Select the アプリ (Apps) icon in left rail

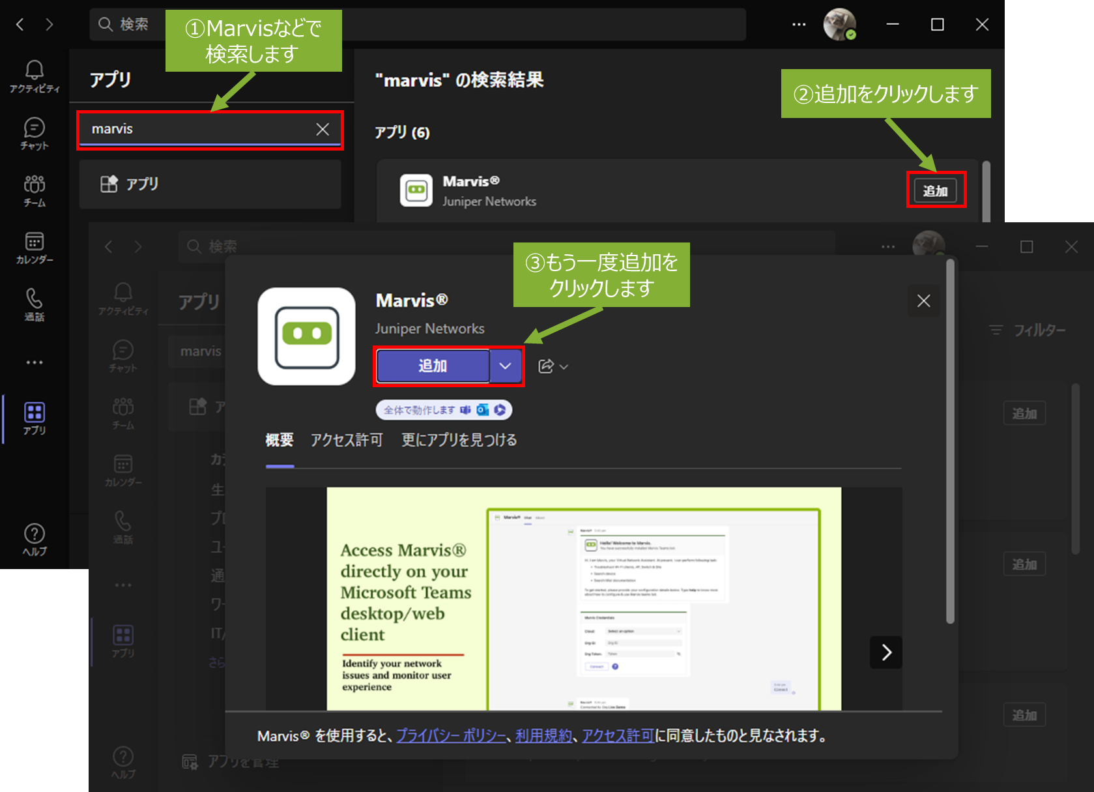click(34, 418)
